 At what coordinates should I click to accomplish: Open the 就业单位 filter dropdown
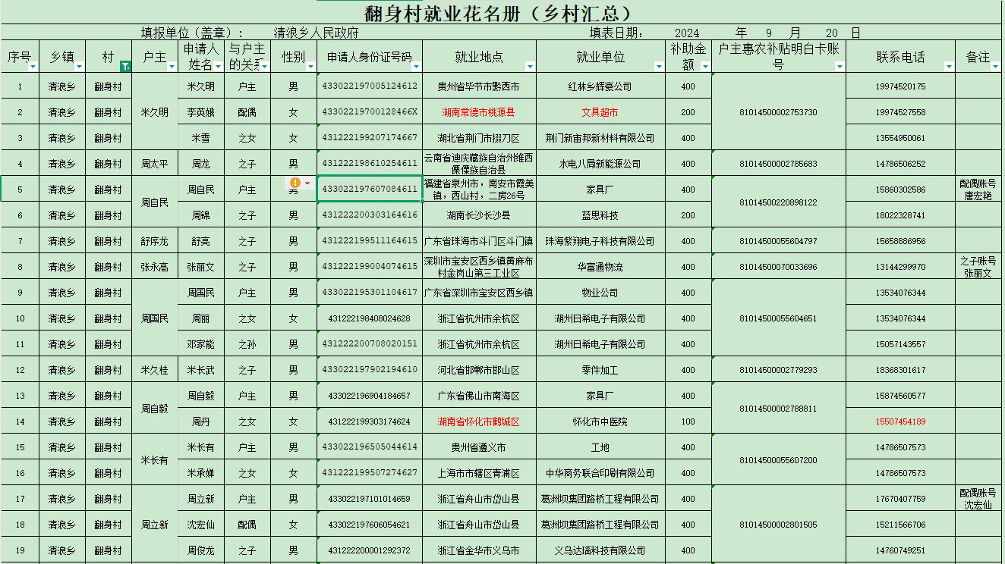(659, 67)
